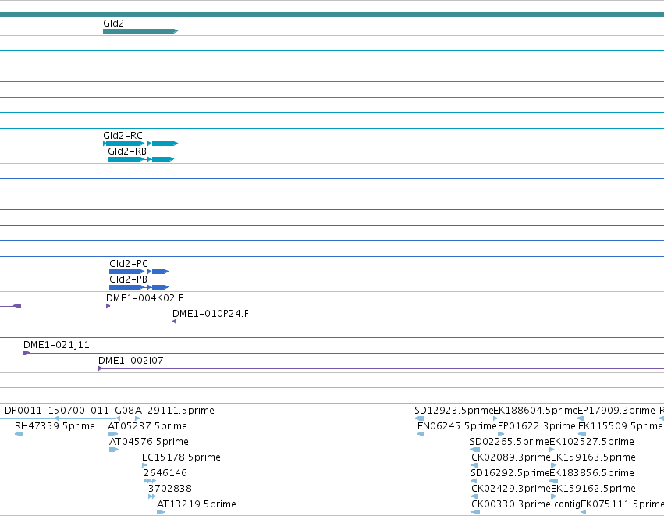Select the EP01622.3prime EST label
Viewport: 664px width, 516px height.
[537, 426]
